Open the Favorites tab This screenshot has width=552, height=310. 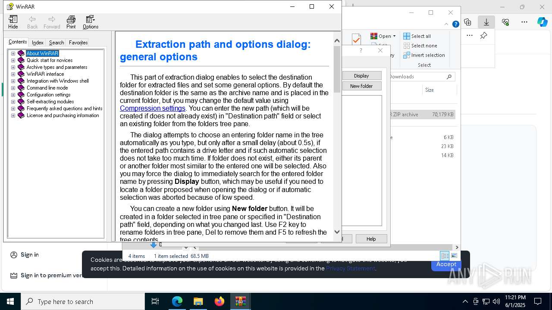point(78,42)
